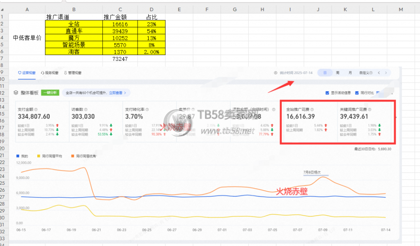Select the 日 time period option
Screen dimensions: 420x246
[325, 73]
